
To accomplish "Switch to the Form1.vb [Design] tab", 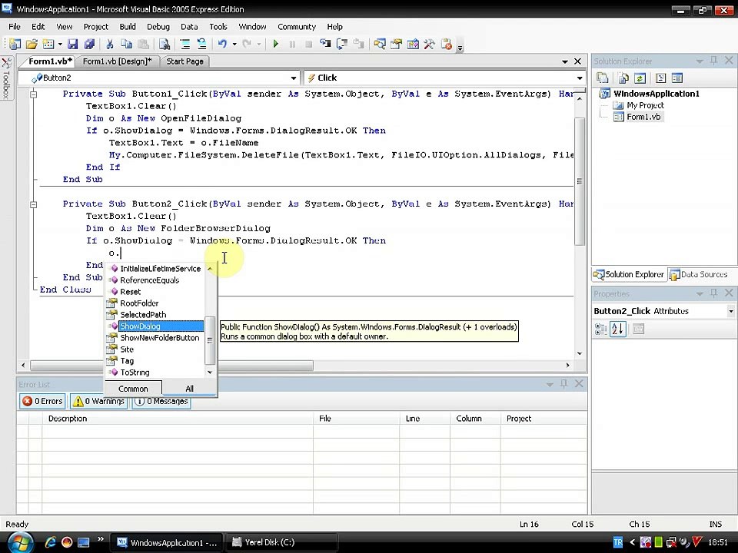I will pyautogui.click(x=117, y=61).
